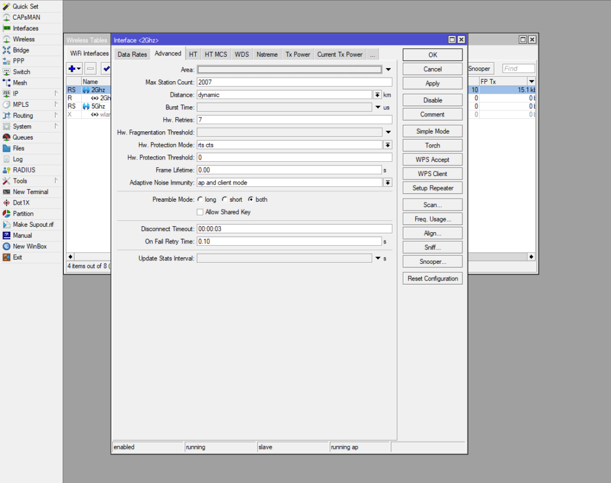Click the RADIUS sidebar icon
The height and width of the screenshot is (483, 611).
[7, 170]
